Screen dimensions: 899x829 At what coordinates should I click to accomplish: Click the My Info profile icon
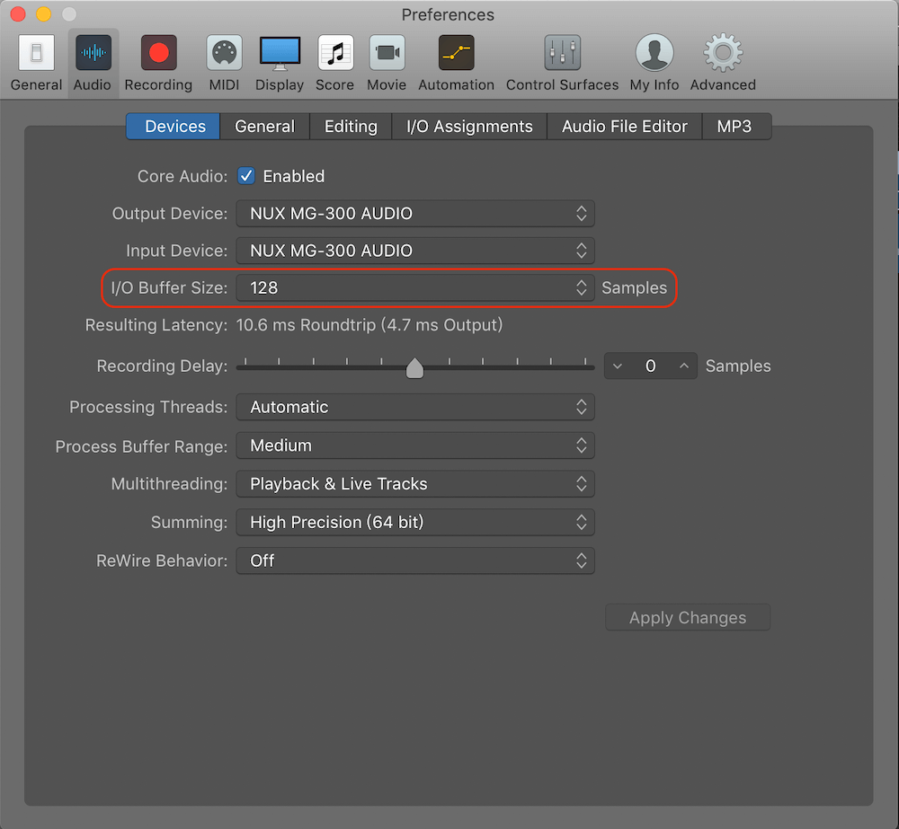(654, 55)
